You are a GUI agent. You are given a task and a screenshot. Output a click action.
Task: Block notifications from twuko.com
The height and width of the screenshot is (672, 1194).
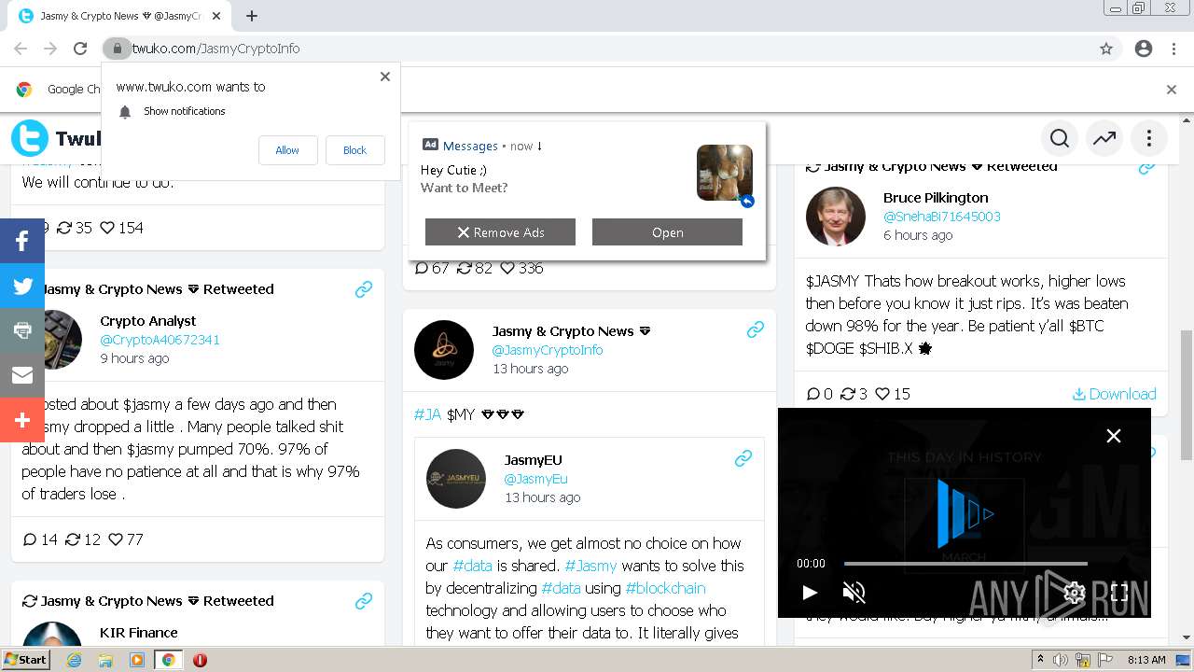pos(354,150)
